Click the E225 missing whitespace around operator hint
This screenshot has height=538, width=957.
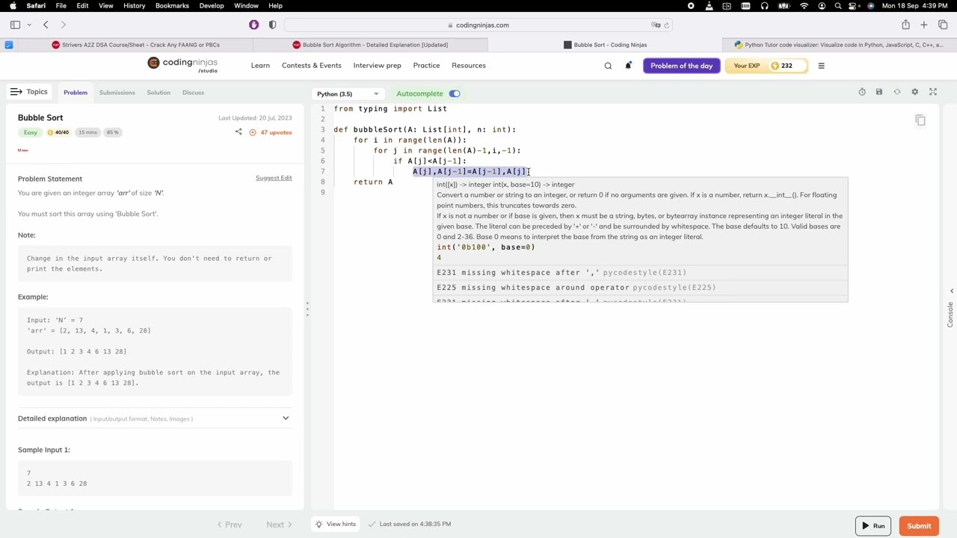pyautogui.click(x=576, y=287)
